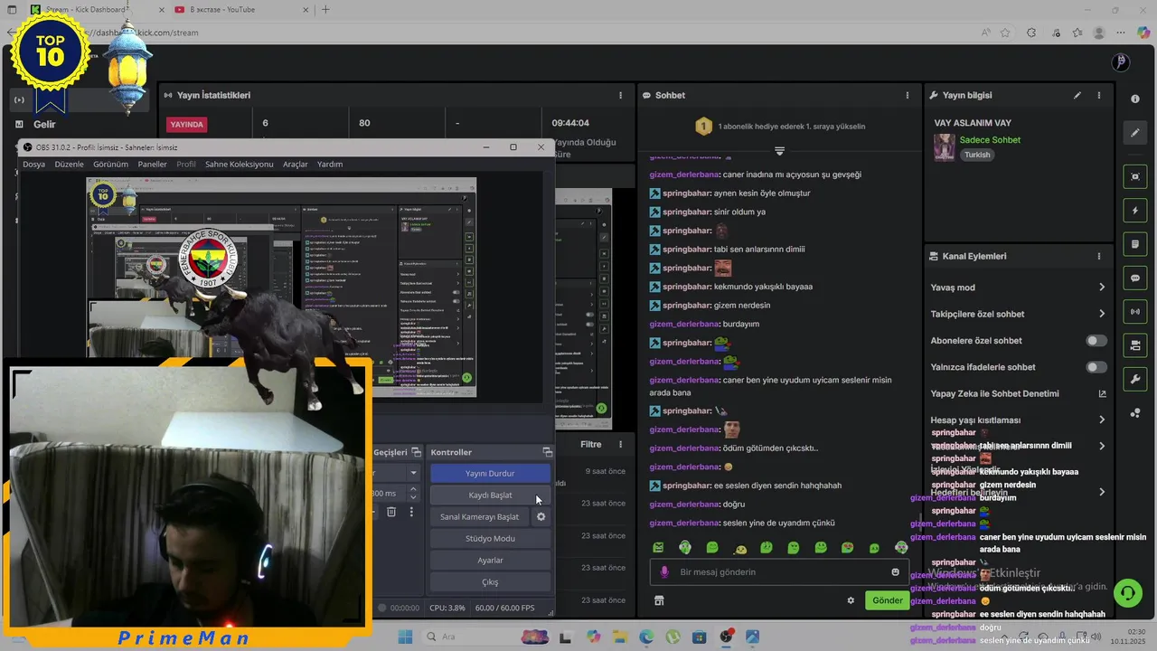Undock the Kontroller panel in OBS
The image size is (1157, 651).
click(x=547, y=452)
